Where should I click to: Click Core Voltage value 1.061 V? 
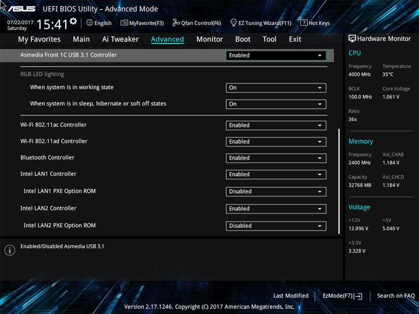tap(390, 97)
